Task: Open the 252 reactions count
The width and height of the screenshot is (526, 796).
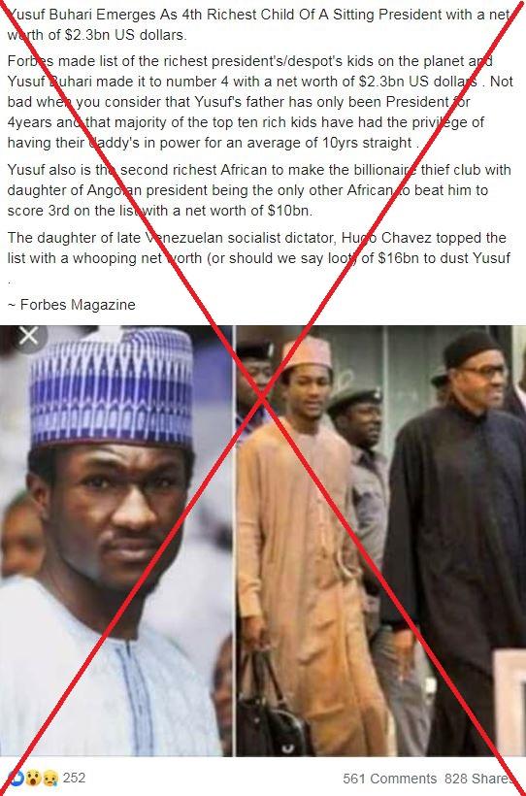Action: click(x=74, y=778)
